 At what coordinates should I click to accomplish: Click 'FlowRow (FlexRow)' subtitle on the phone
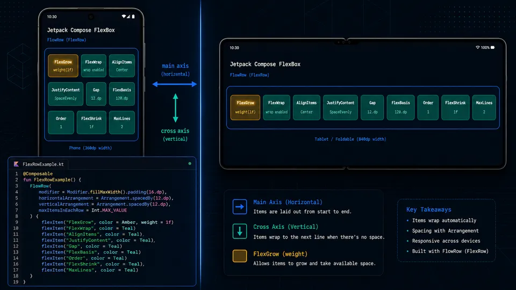[67, 40]
